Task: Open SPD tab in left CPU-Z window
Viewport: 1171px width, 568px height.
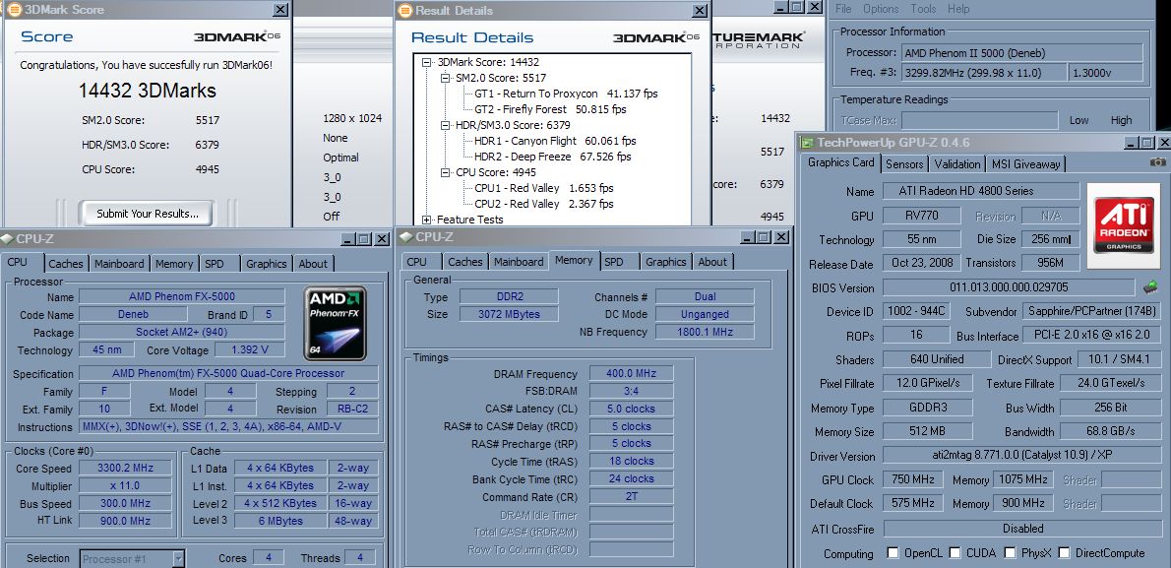Action: click(215, 264)
